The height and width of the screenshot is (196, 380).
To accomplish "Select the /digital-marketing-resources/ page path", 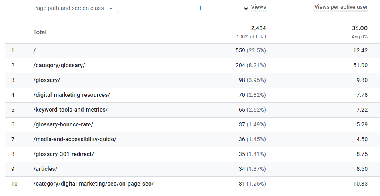I will tap(72, 95).
